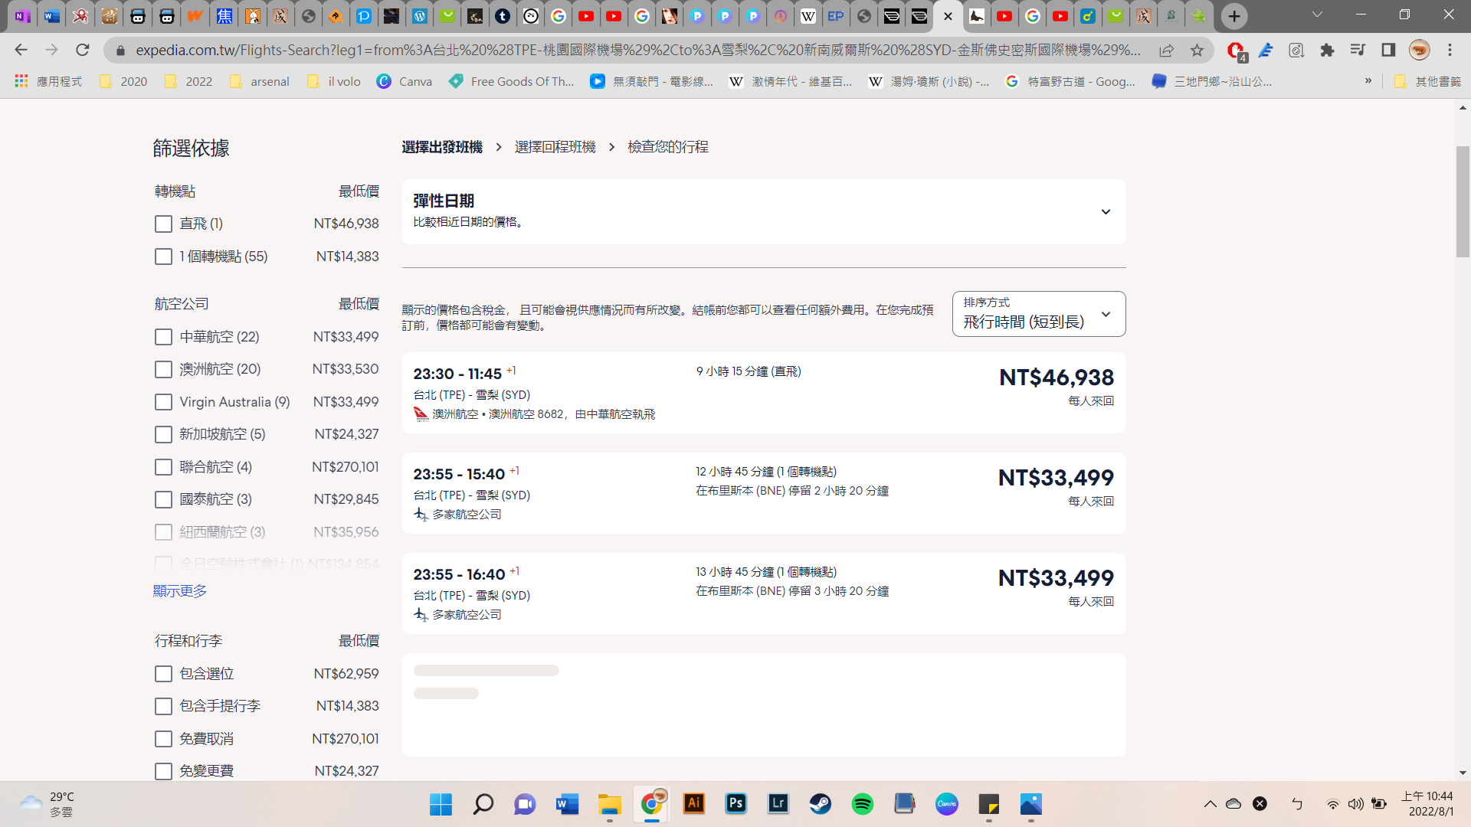Open Lightroom from taskbar

pos(778,804)
